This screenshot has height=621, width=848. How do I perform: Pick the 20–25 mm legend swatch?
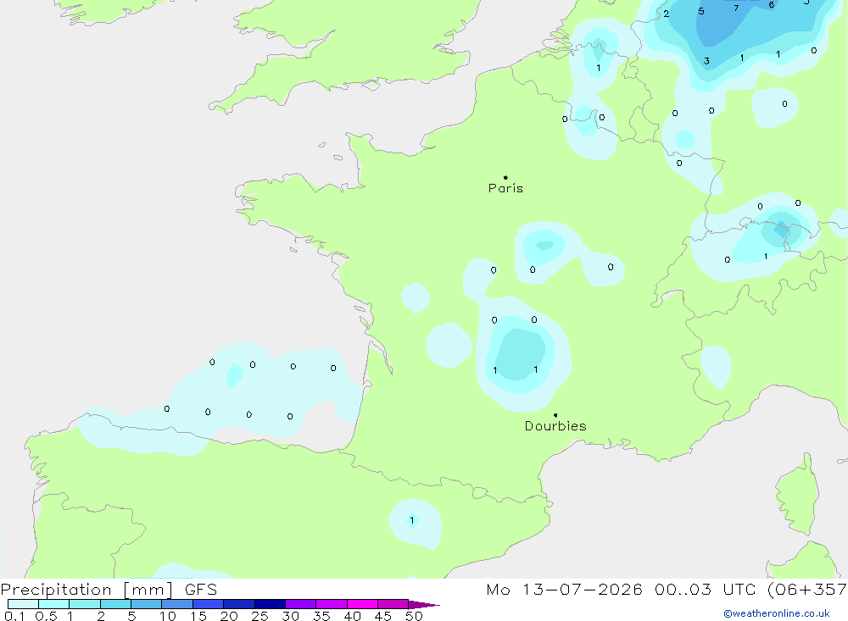239,604
